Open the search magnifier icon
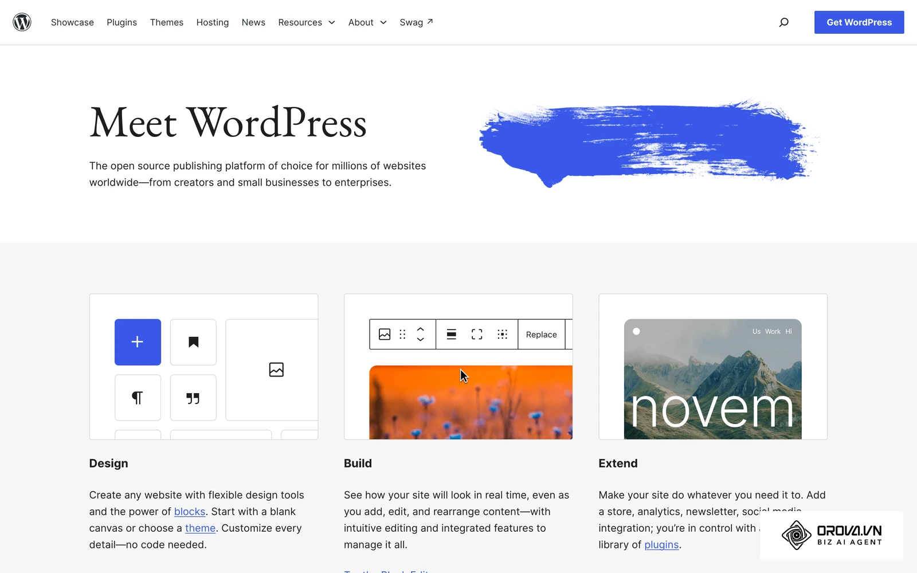Screen dimensions: 917x573 click(783, 22)
